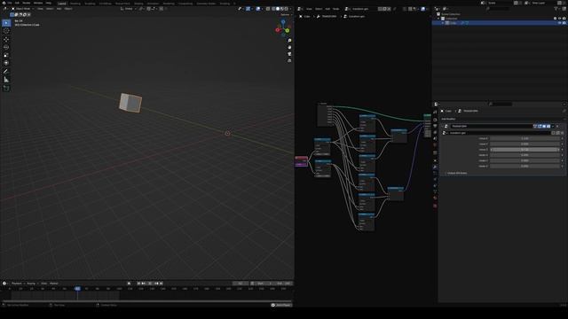Toggle viewport gizmos button
The image size is (568, 319).
(x=248, y=9)
